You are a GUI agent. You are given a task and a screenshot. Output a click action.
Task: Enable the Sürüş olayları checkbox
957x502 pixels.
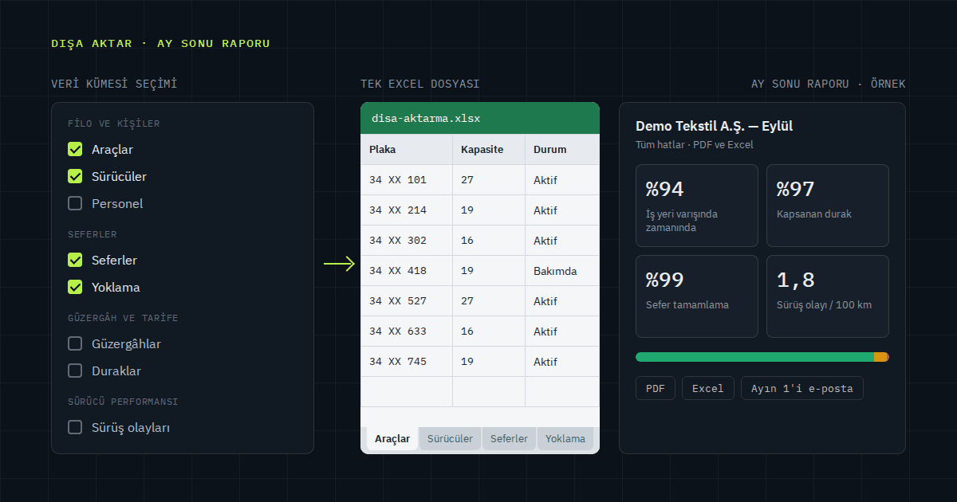pyautogui.click(x=75, y=427)
